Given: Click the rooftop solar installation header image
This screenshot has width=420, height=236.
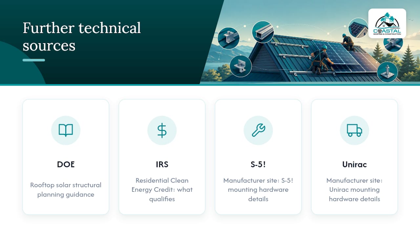Looking at the screenshot, I should coord(310,42).
